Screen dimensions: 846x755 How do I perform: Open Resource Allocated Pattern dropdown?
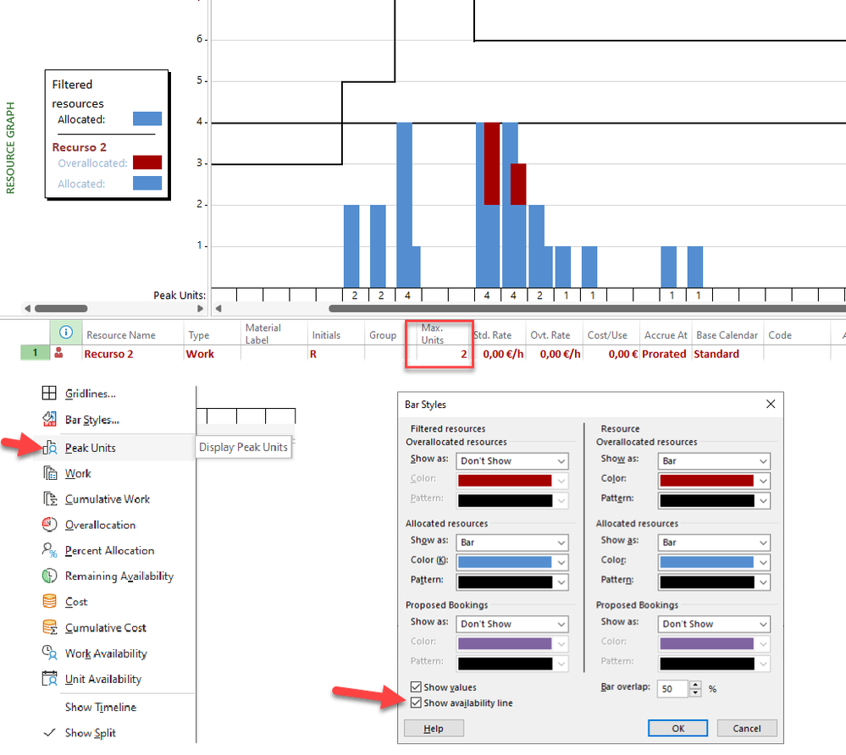click(714, 581)
